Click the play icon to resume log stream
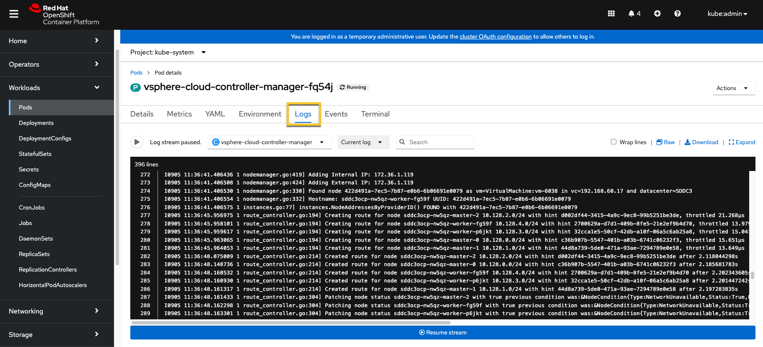 (x=137, y=142)
